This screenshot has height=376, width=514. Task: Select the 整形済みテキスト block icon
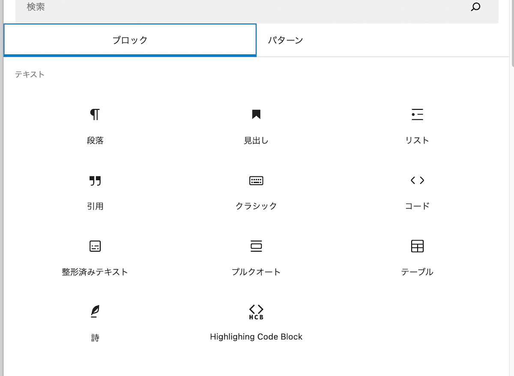[x=95, y=246]
